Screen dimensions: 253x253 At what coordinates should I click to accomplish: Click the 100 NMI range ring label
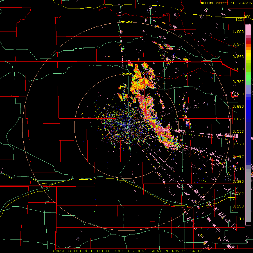(x=126, y=22)
